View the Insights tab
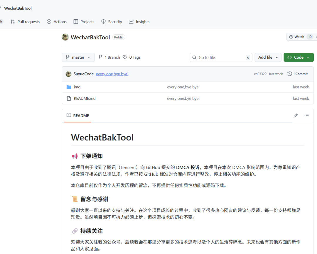Viewport: 317px width, 254px height. click(x=139, y=22)
